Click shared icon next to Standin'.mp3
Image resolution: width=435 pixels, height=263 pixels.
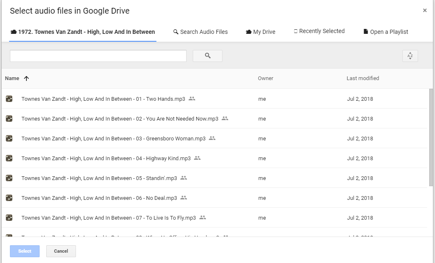[184, 178]
